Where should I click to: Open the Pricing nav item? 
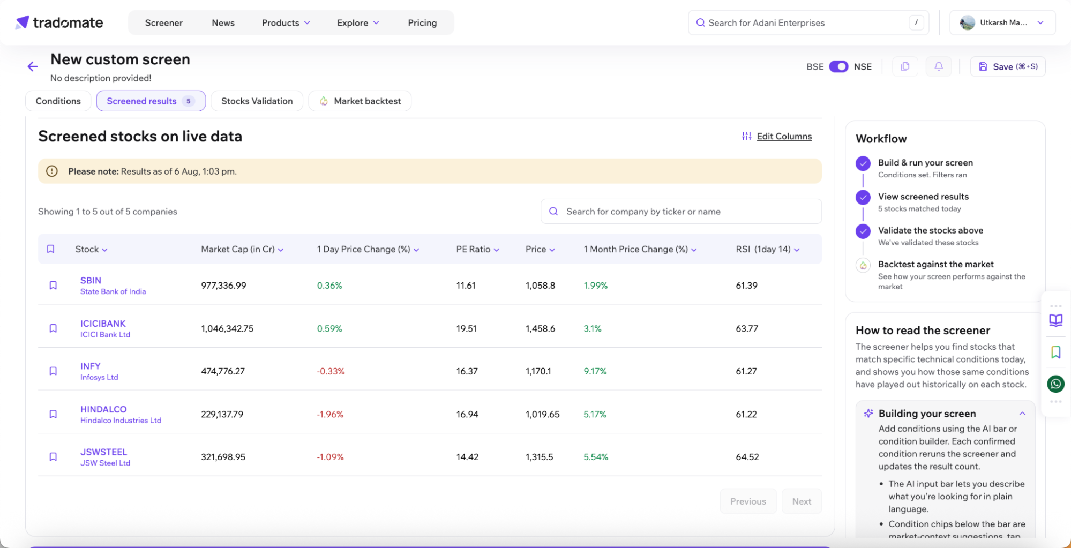pos(422,23)
